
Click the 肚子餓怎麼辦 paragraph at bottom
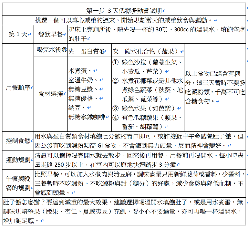[123, 212]
